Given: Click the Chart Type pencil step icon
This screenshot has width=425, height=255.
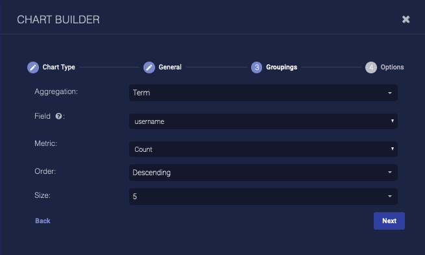Looking at the screenshot, I should coord(33,67).
